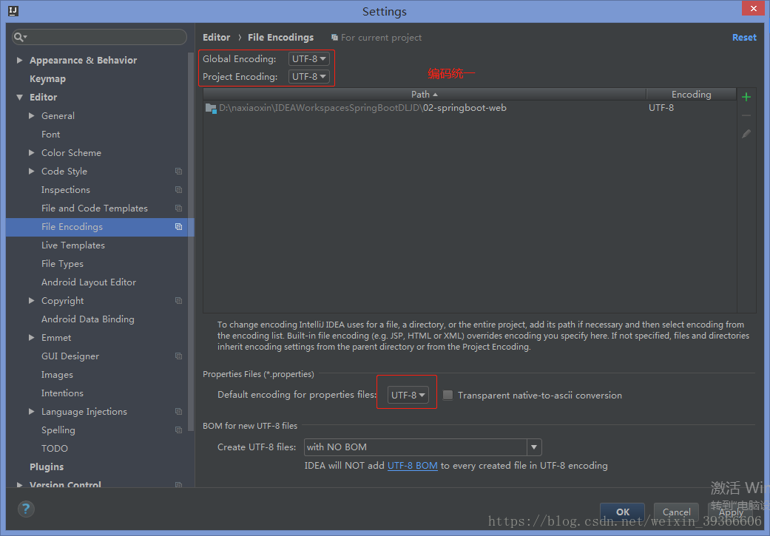
Task: Select Keymap in settings tree
Action: pos(47,79)
